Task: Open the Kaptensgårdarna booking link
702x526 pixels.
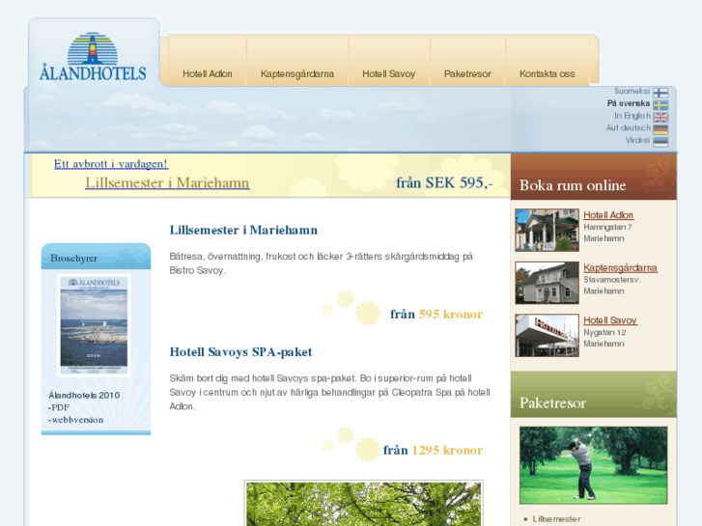Action: (x=621, y=267)
